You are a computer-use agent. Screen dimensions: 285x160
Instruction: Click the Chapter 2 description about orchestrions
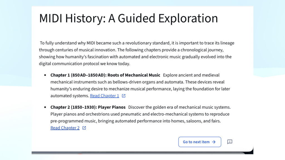[139, 118]
